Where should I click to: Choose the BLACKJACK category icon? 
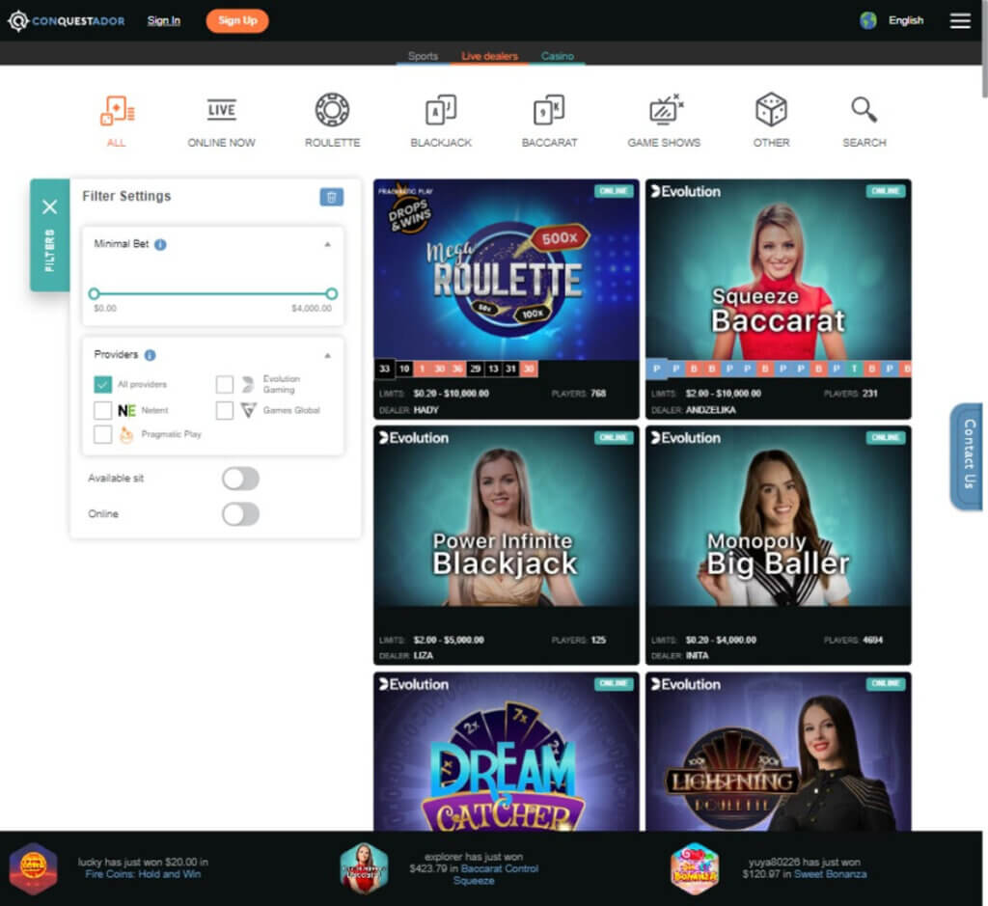pyautogui.click(x=440, y=110)
